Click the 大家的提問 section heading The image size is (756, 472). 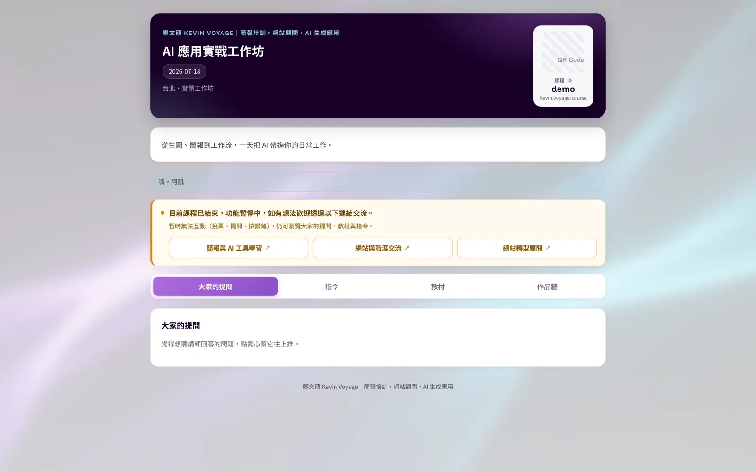click(180, 326)
